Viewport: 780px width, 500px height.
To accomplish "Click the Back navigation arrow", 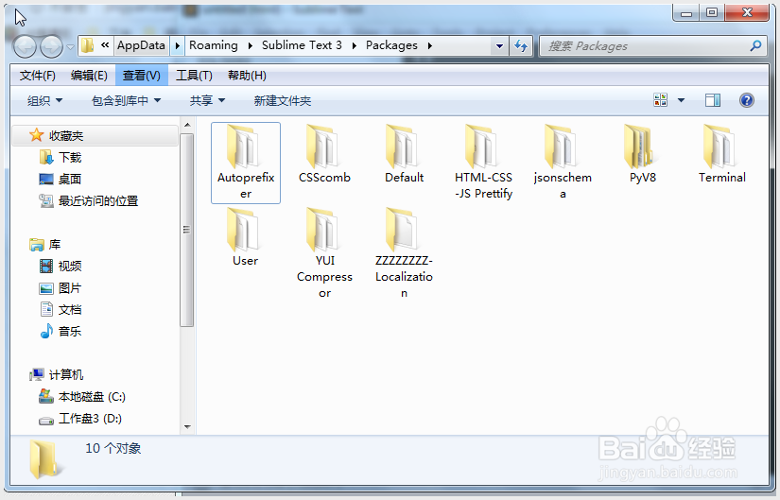I will tap(25, 46).
